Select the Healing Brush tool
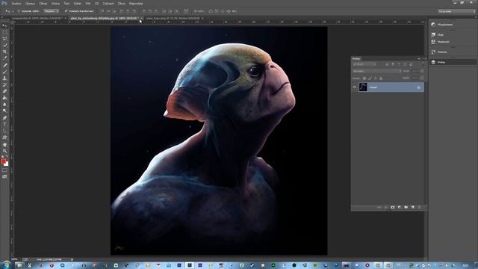This screenshot has width=478, height=269. coord(4,65)
